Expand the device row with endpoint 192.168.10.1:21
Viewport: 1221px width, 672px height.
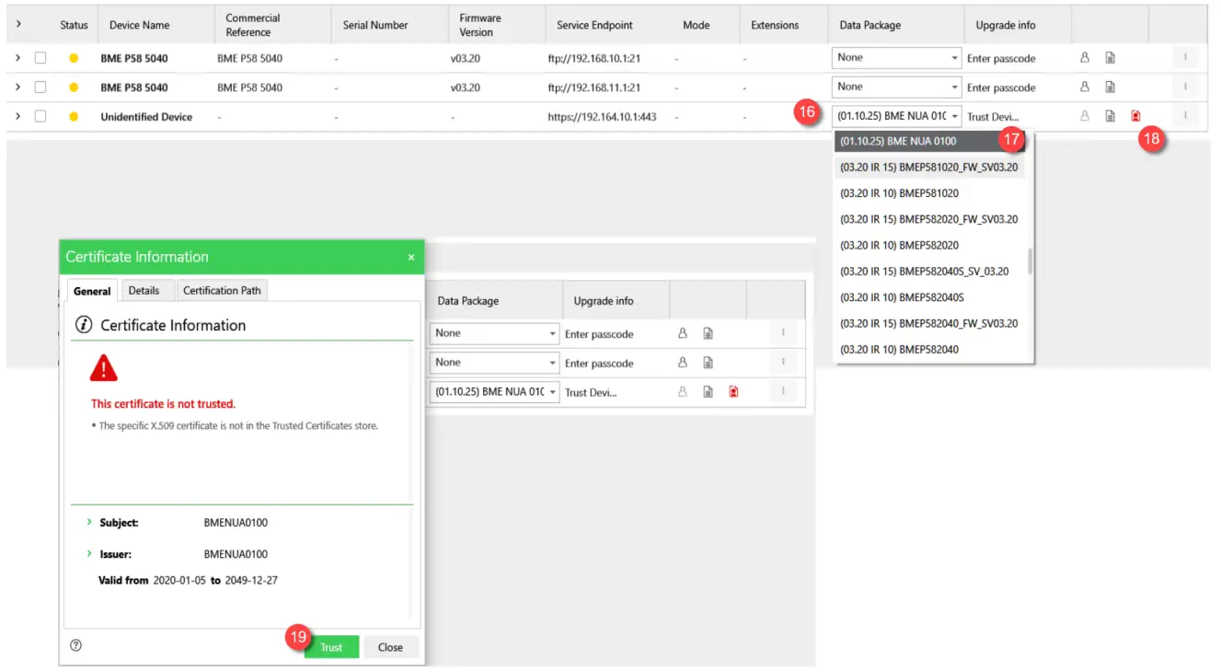click(x=17, y=58)
